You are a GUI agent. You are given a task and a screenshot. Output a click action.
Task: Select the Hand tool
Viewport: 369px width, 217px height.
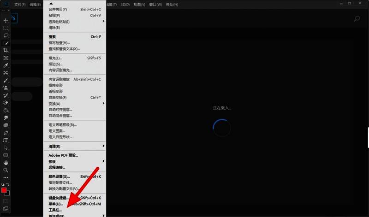(6, 163)
